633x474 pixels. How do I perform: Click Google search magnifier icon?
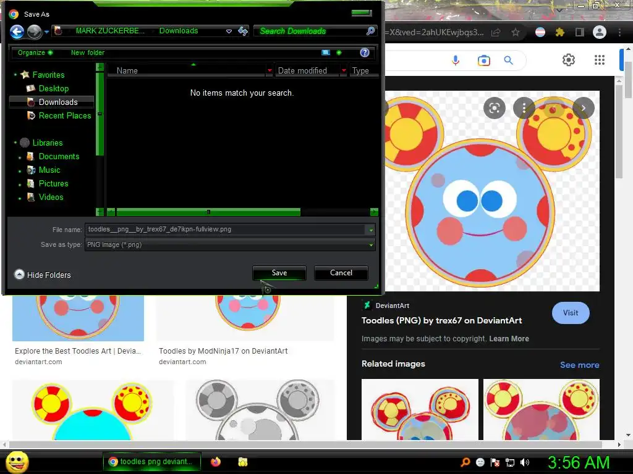pos(509,60)
